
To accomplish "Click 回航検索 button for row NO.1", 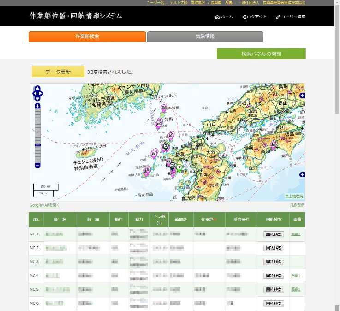I will [273, 234].
